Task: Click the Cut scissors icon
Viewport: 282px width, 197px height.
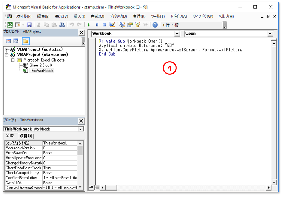Action: [x=39, y=25]
